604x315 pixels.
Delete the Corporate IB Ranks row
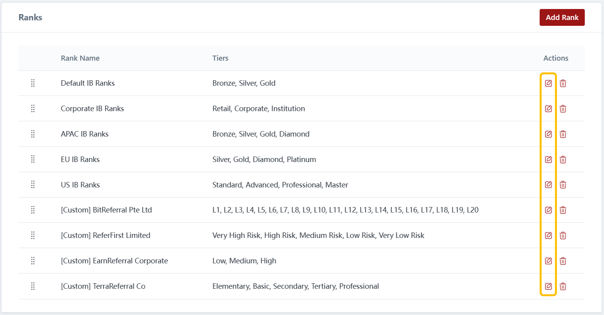pyautogui.click(x=563, y=109)
